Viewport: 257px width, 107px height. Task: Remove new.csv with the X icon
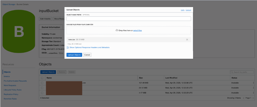tap(187, 40)
